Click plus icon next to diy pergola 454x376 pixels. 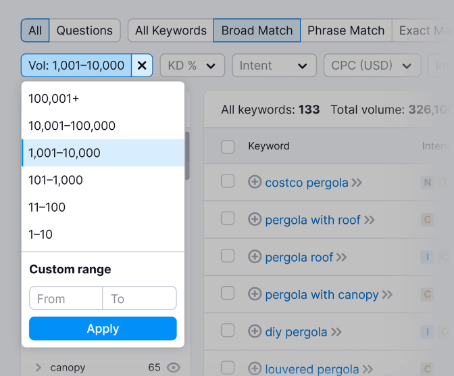pos(255,331)
